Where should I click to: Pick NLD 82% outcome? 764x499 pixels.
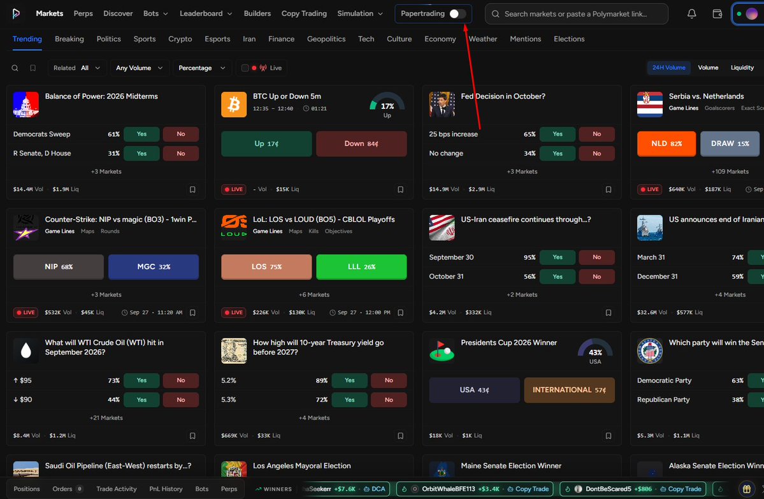pos(667,144)
